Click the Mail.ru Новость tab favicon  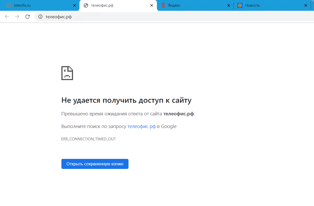click(240, 5)
